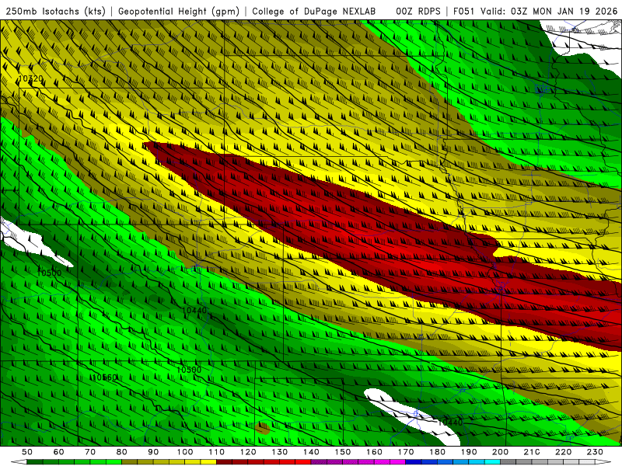622x466 pixels.
Task: Pick the dark blue swatch just right of 170
Action: [414, 462]
